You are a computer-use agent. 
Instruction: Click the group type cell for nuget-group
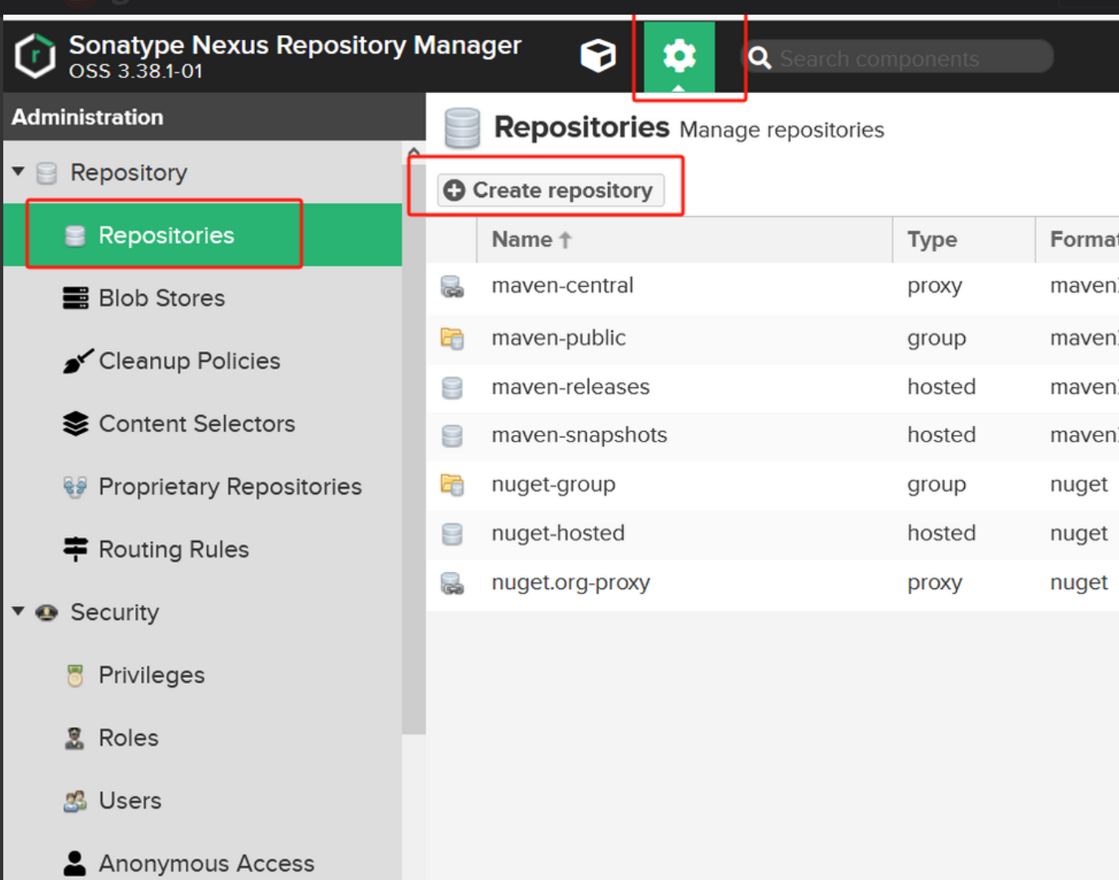click(936, 485)
